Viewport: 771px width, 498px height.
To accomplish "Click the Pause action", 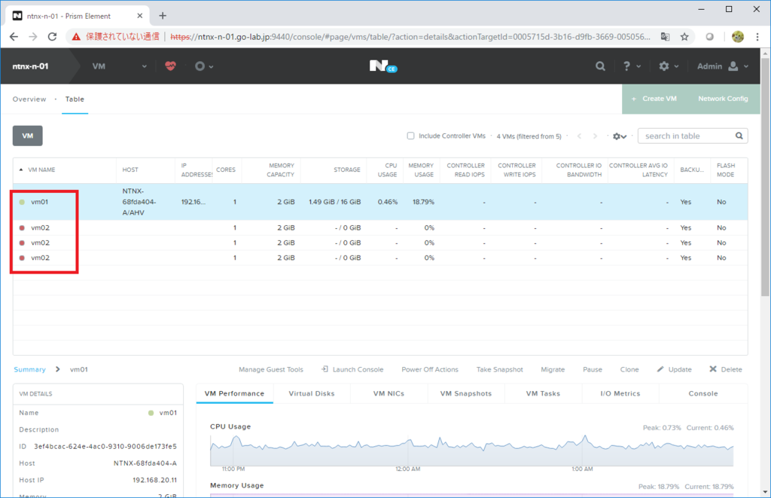I will [x=593, y=370].
